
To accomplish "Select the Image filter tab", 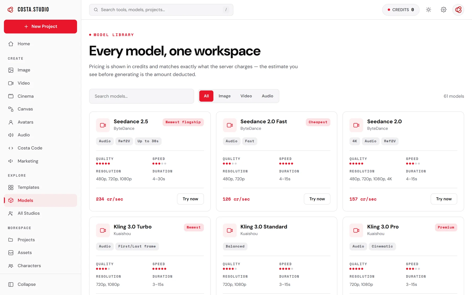I will tap(225, 96).
